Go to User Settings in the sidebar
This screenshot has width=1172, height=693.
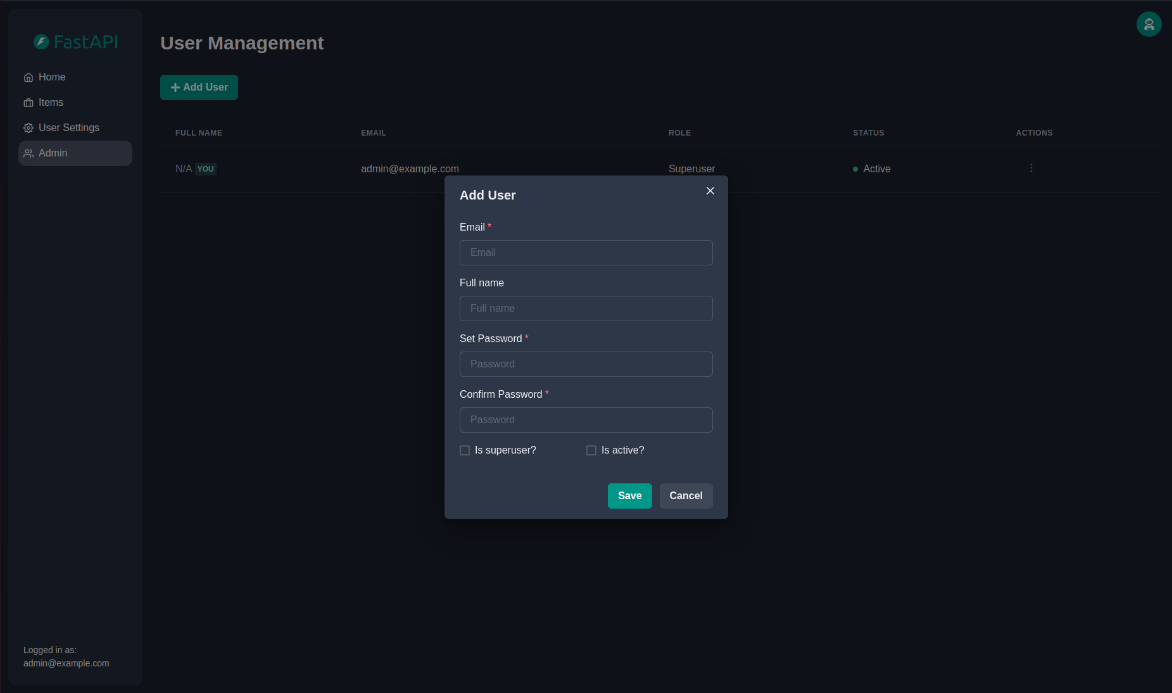[68, 127]
